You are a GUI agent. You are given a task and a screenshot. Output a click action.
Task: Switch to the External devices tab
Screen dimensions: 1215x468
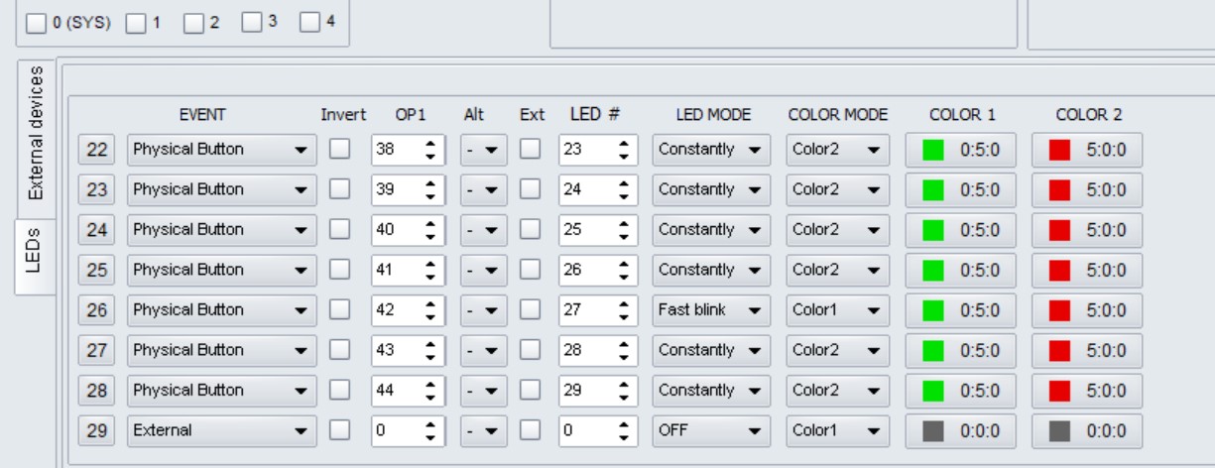(x=36, y=133)
